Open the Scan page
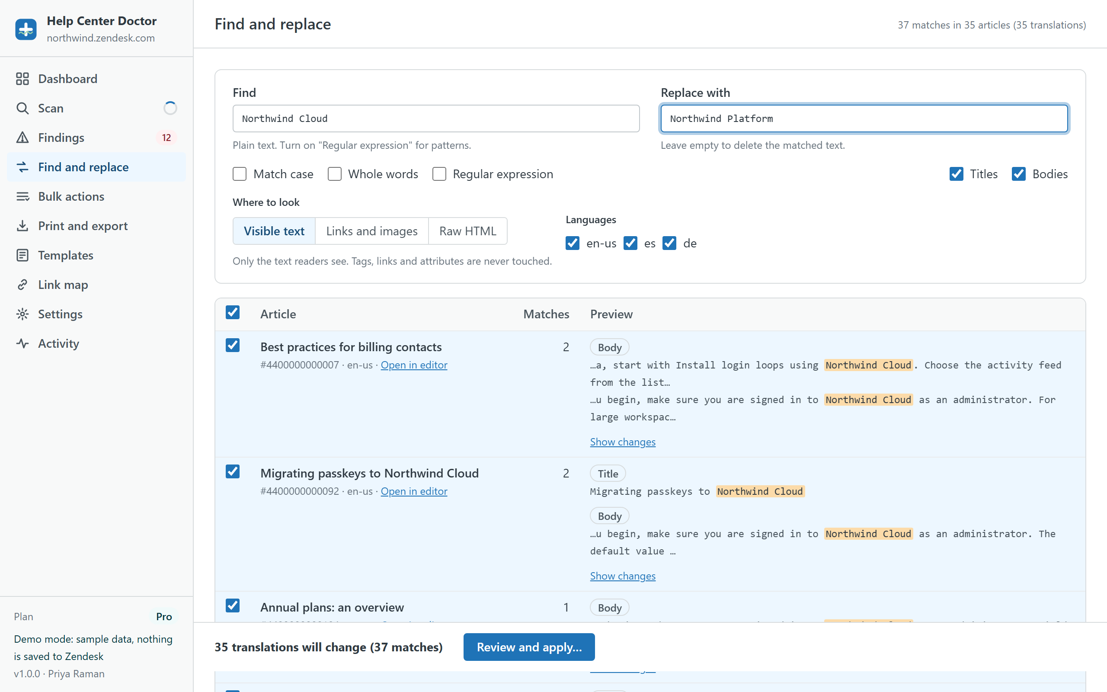The image size is (1107, 692). 96,108
